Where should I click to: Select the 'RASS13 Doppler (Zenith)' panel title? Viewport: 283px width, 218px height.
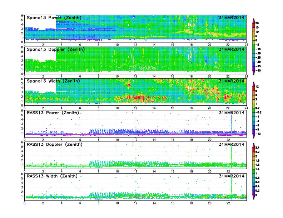(55, 144)
